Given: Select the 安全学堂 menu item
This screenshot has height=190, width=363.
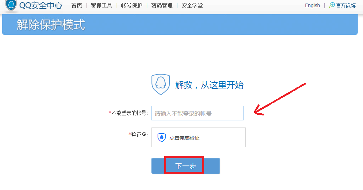Looking at the screenshot, I should click(x=192, y=6).
